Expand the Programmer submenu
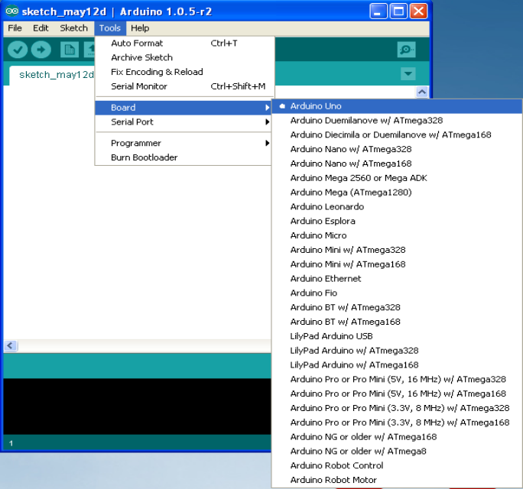Image resolution: width=523 pixels, height=489 pixels. pyautogui.click(x=183, y=144)
